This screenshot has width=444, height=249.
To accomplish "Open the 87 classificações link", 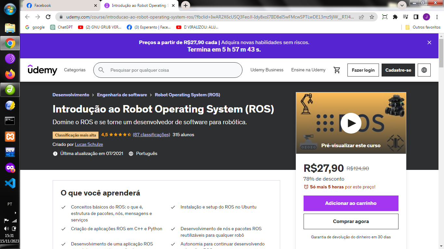I will [151, 135].
